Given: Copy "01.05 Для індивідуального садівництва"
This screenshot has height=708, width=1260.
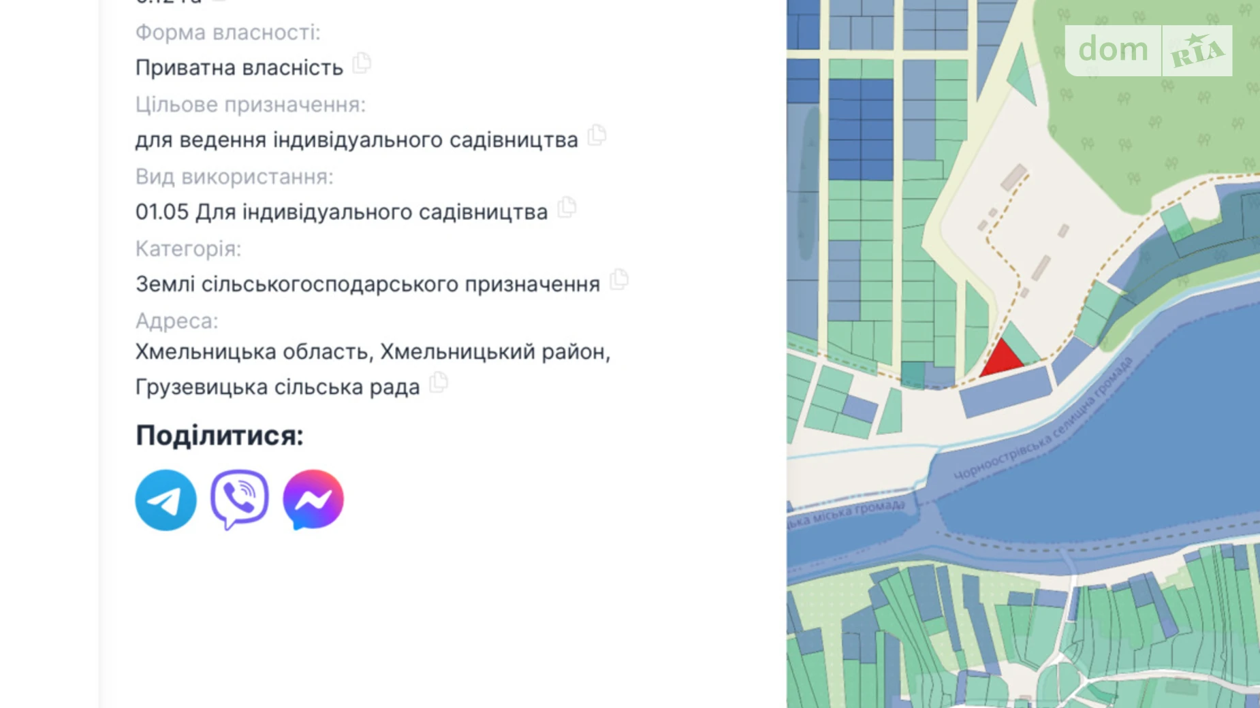Looking at the screenshot, I should pyautogui.click(x=567, y=209).
